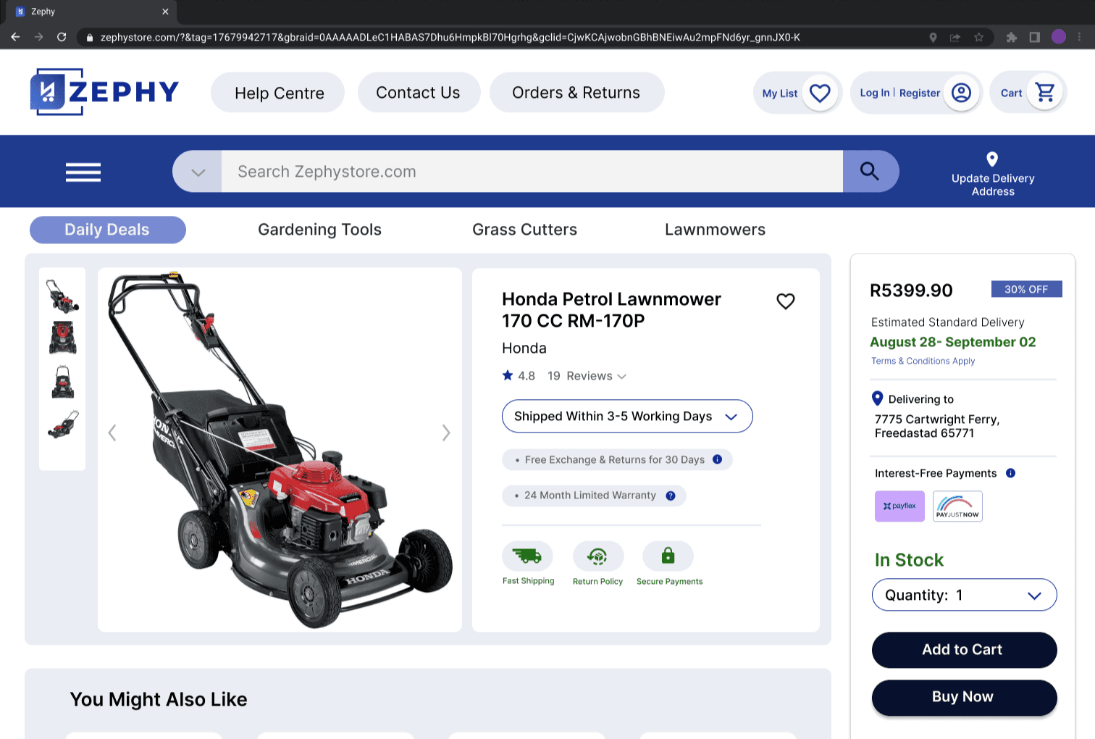The height and width of the screenshot is (739, 1095).
Task: Expand the 19 Reviews chevron
Action: (x=621, y=377)
